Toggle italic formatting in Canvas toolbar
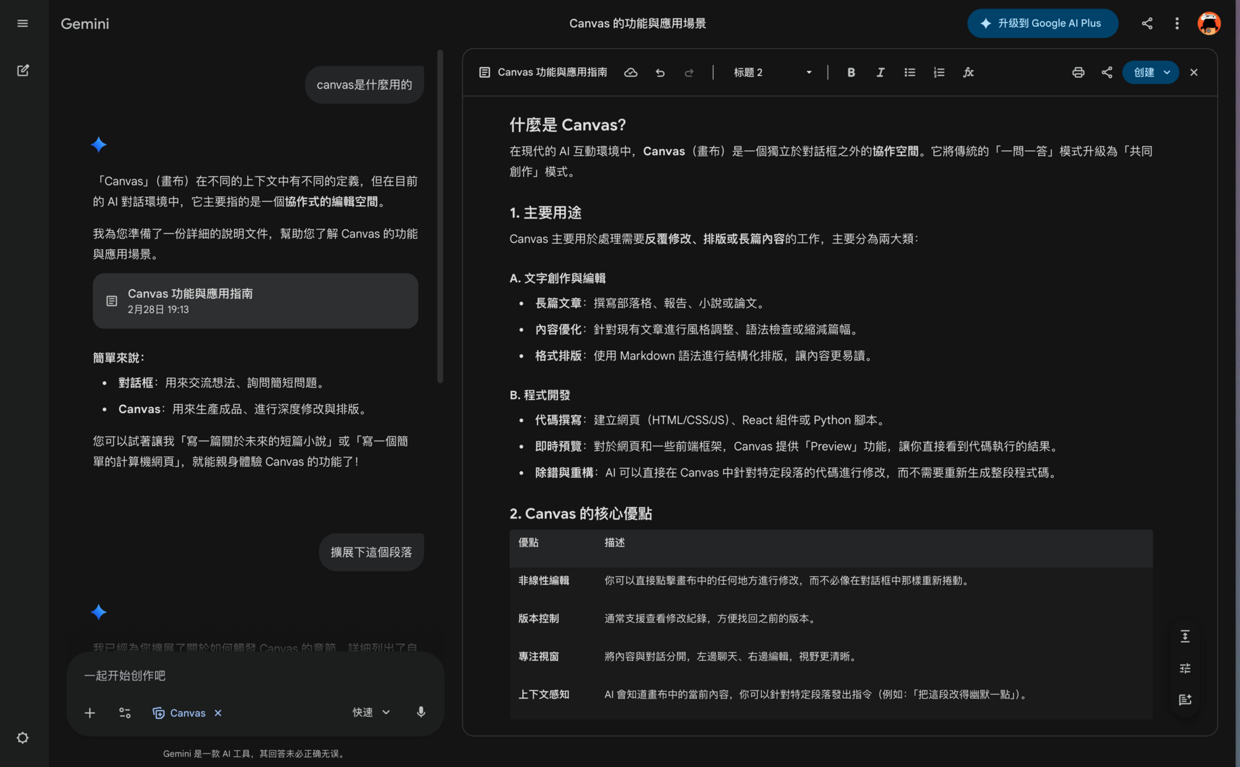This screenshot has height=767, width=1240. tap(880, 72)
